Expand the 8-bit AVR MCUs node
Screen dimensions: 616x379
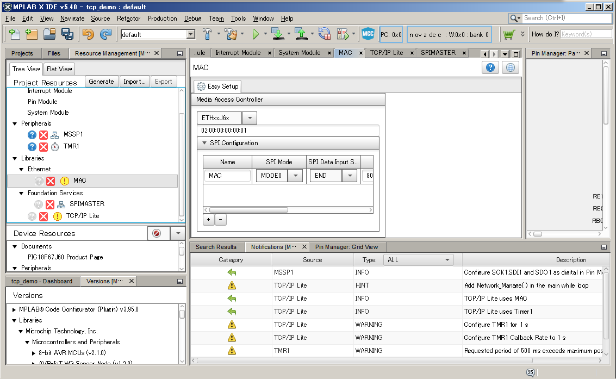34,353
